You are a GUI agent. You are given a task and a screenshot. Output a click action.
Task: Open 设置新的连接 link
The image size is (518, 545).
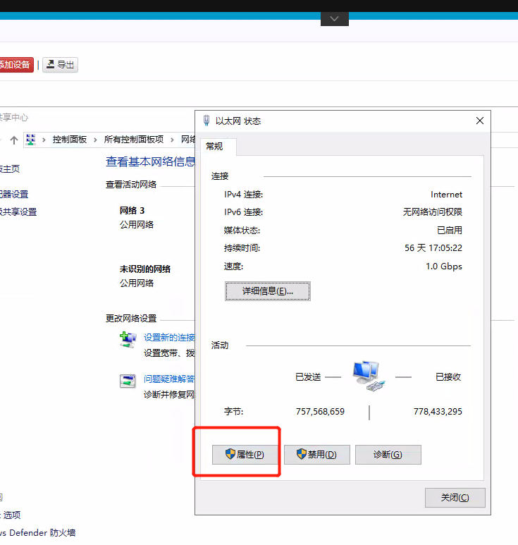tap(169, 338)
